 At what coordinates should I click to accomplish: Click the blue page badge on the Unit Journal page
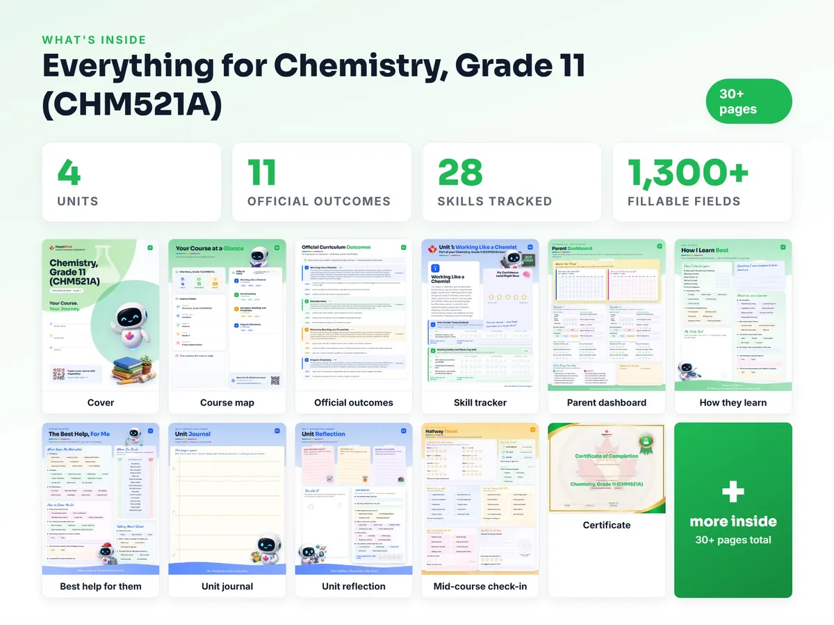[x=277, y=431]
